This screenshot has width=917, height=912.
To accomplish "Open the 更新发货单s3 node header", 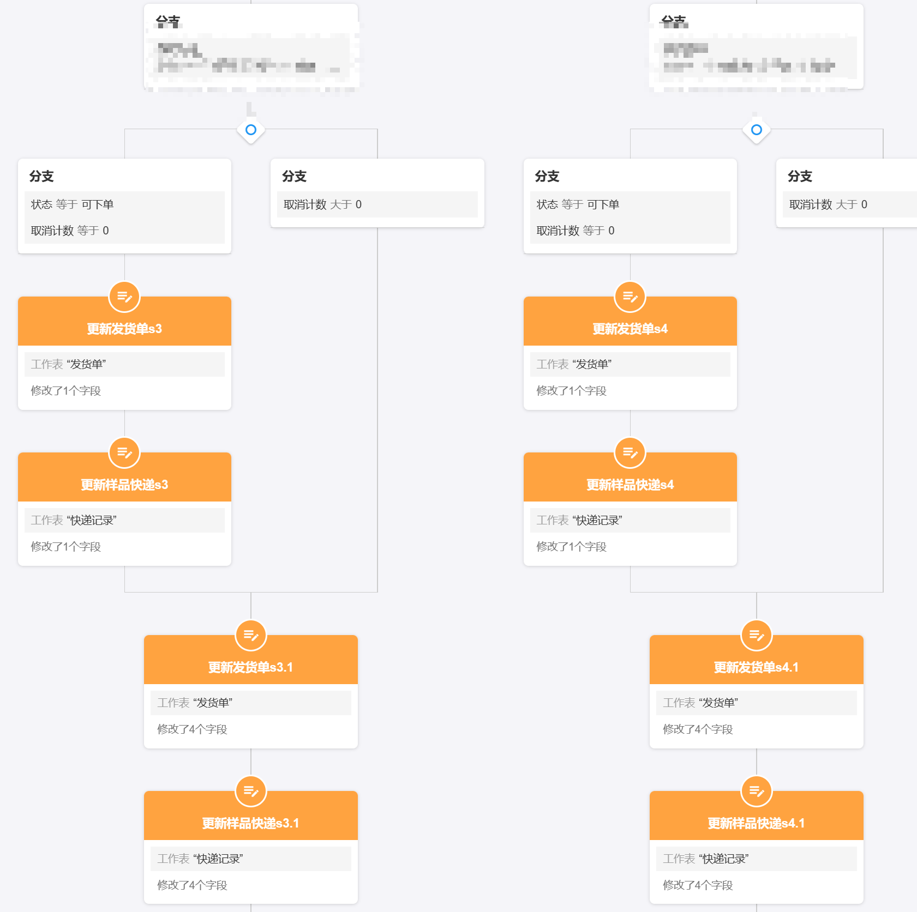I will pos(124,329).
